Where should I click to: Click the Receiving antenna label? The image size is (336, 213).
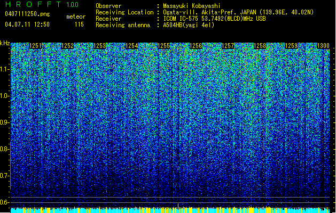tap(123, 25)
